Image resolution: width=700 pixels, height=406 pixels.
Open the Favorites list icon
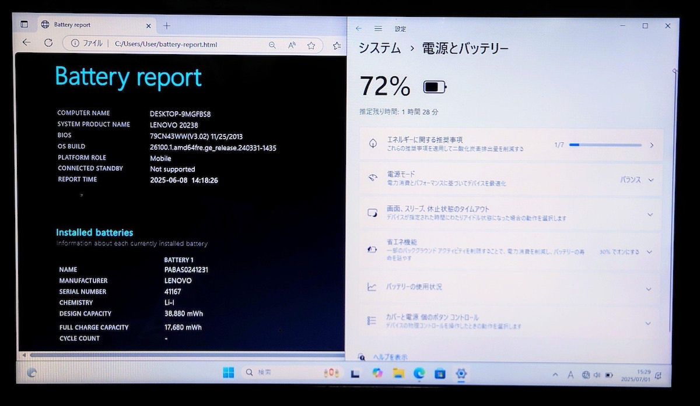[x=337, y=45]
